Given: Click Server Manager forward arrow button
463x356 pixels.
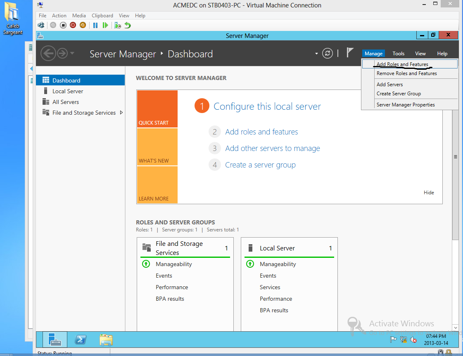Looking at the screenshot, I should pyautogui.click(x=62, y=53).
